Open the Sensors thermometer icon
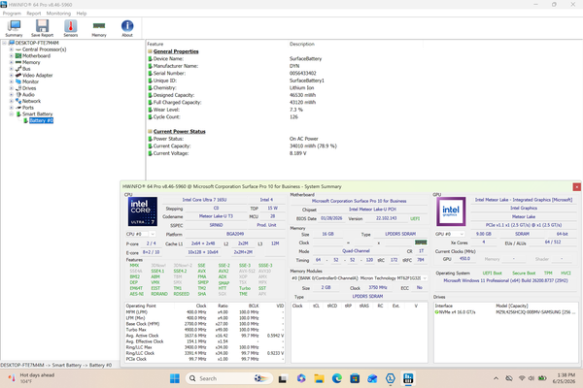Viewport: 583px width, 388px height. (71, 28)
